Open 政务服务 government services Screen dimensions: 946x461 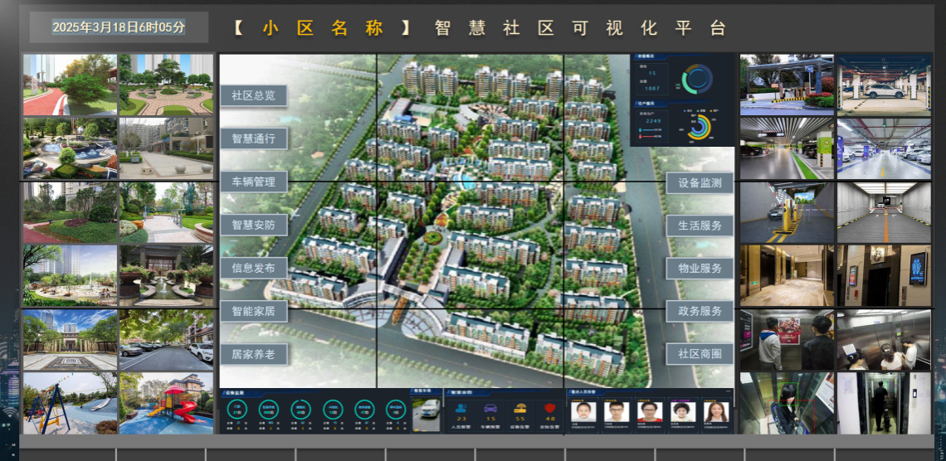(700, 311)
